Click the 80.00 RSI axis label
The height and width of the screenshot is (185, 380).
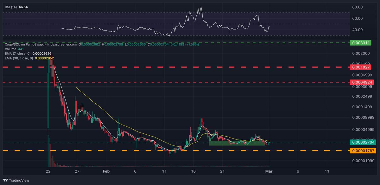(358, 7)
